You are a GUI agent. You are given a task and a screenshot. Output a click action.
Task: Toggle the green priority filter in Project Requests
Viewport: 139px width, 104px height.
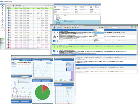73,27
